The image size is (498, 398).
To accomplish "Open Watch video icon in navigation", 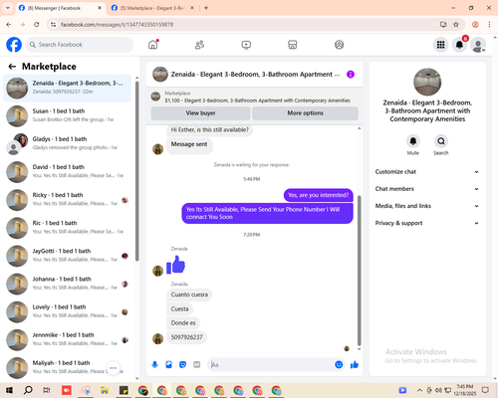I will 246,45.
